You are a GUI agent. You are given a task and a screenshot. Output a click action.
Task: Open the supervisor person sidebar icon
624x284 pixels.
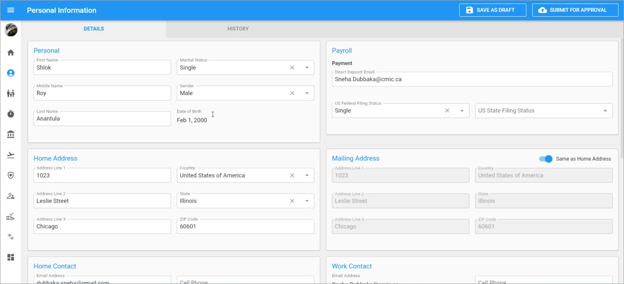pos(11,196)
